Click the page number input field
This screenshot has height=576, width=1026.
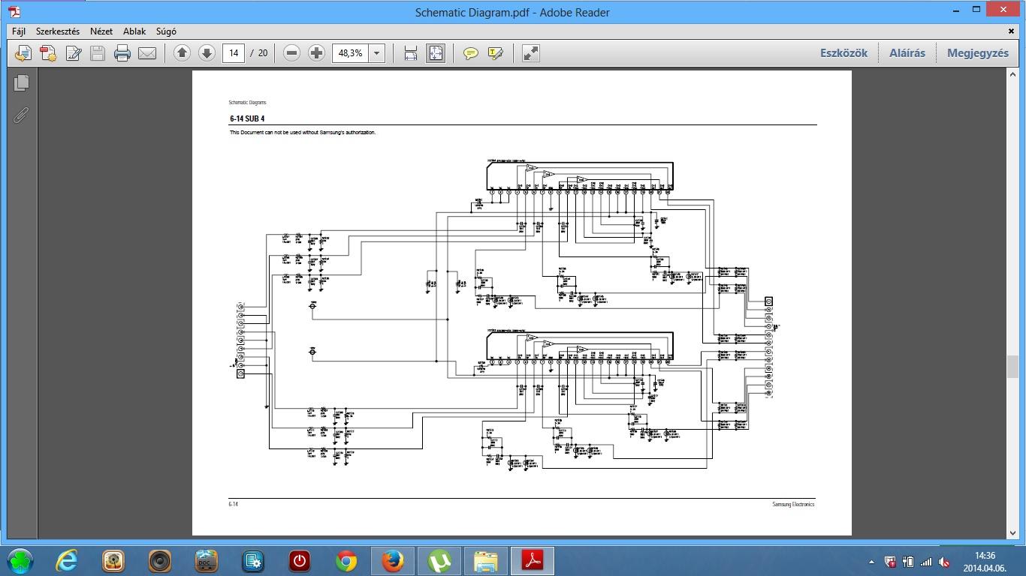[234, 53]
